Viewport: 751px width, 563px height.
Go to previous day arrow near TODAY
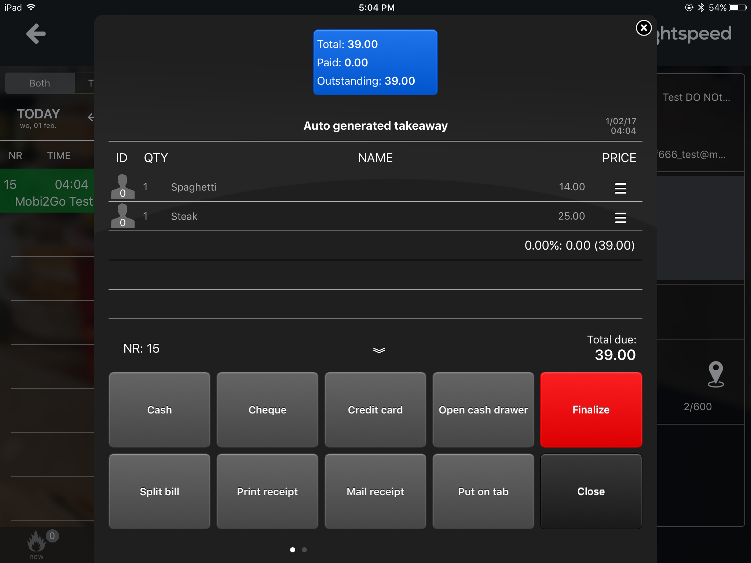coord(90,117)
